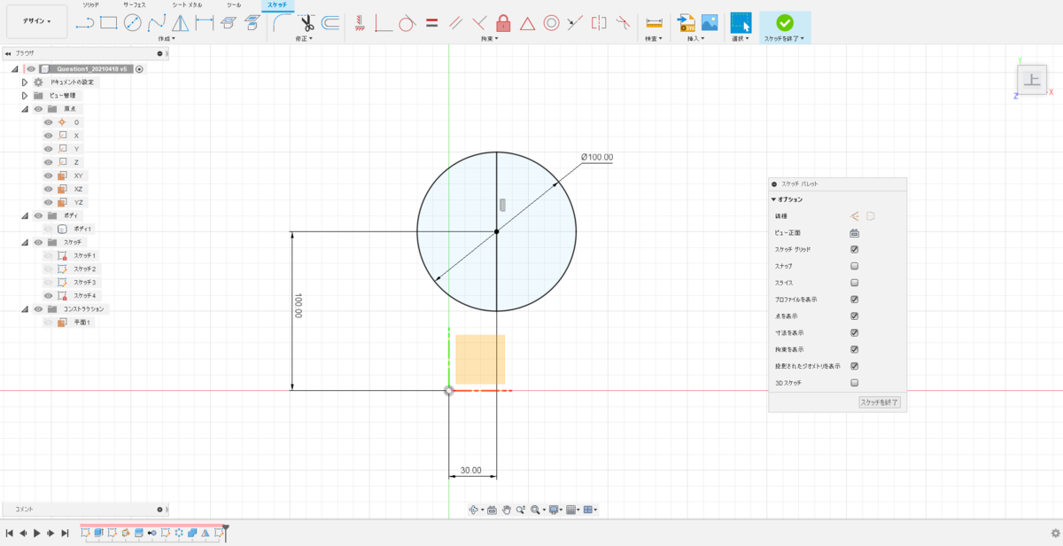
Task: Select the Spline sketch tool
Action: click(x=157, y=23)
